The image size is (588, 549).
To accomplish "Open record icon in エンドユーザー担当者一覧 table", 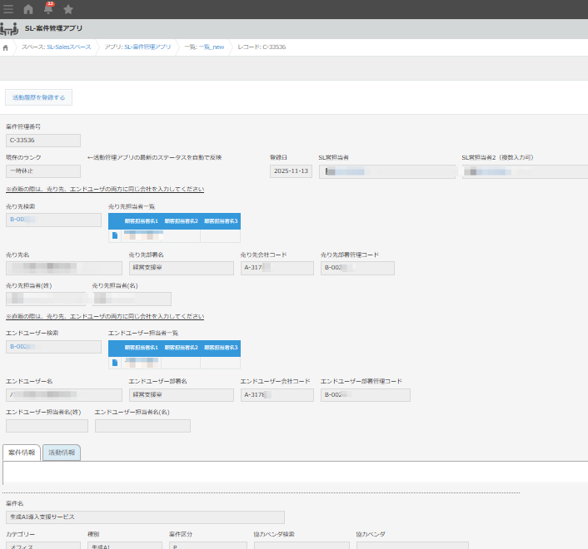I will pyautogui.click(x=115, y=362).
